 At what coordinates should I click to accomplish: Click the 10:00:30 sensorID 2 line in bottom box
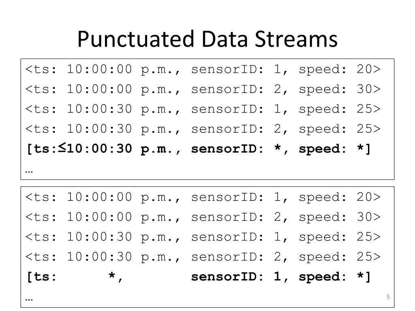coord(203,257)
